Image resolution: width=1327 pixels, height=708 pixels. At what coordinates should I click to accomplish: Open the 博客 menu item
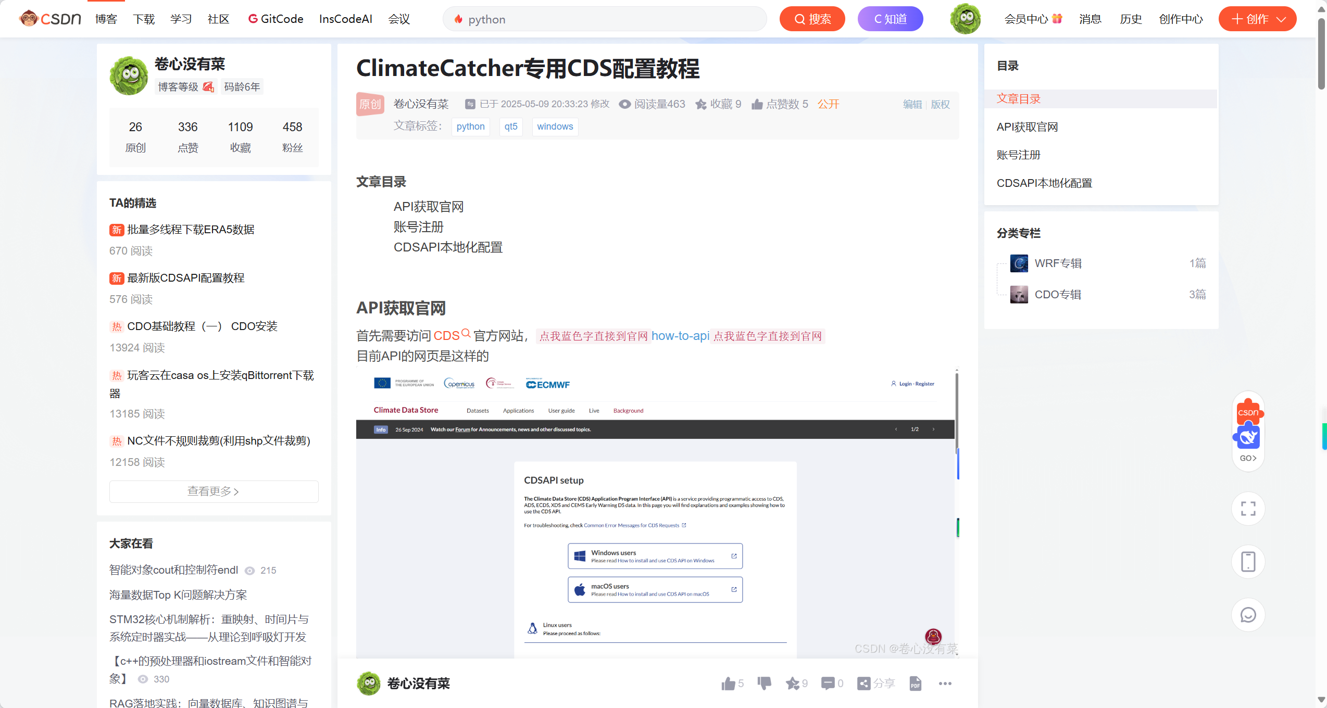click(x=106, y=19)
